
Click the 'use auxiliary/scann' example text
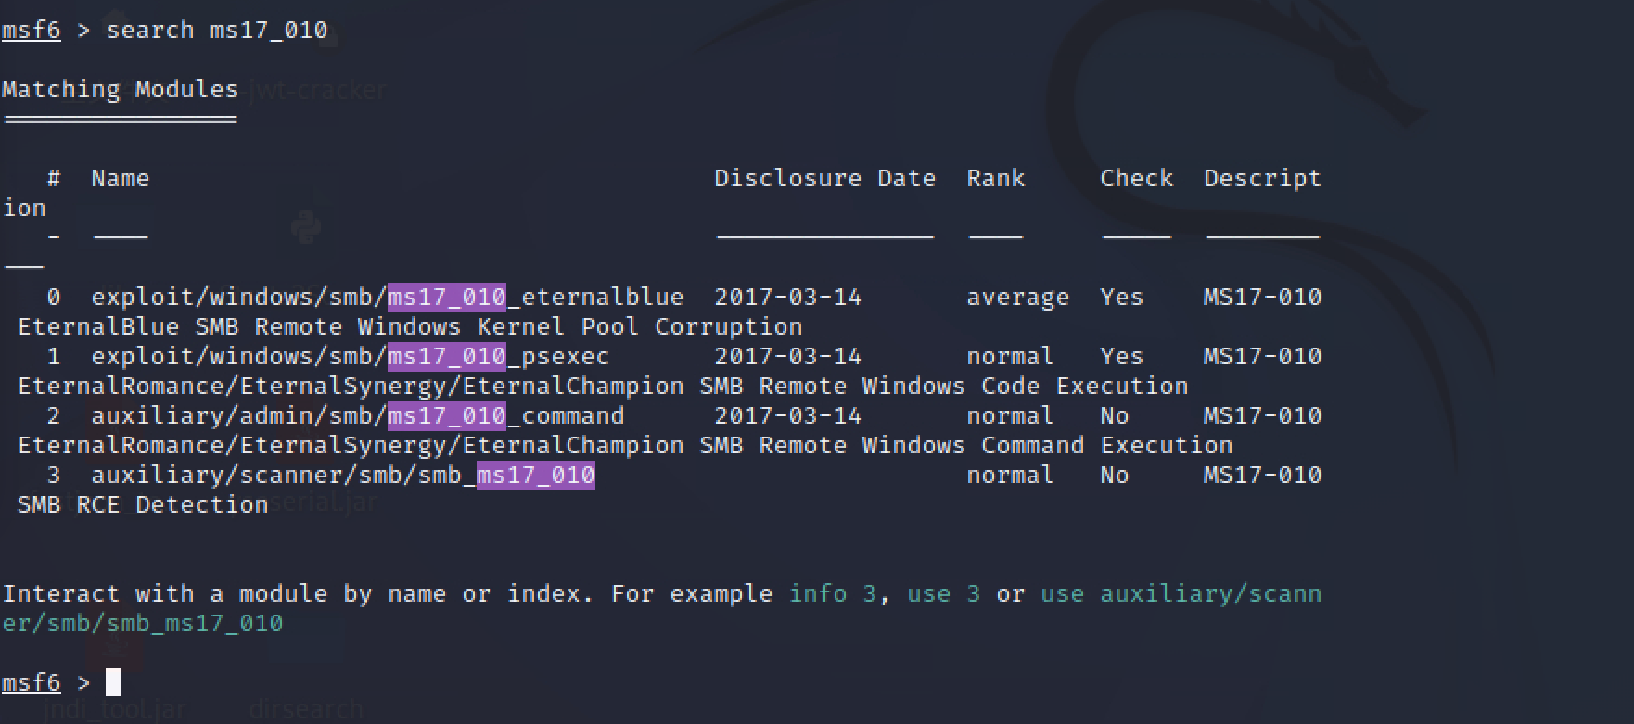coord(1181,594)
